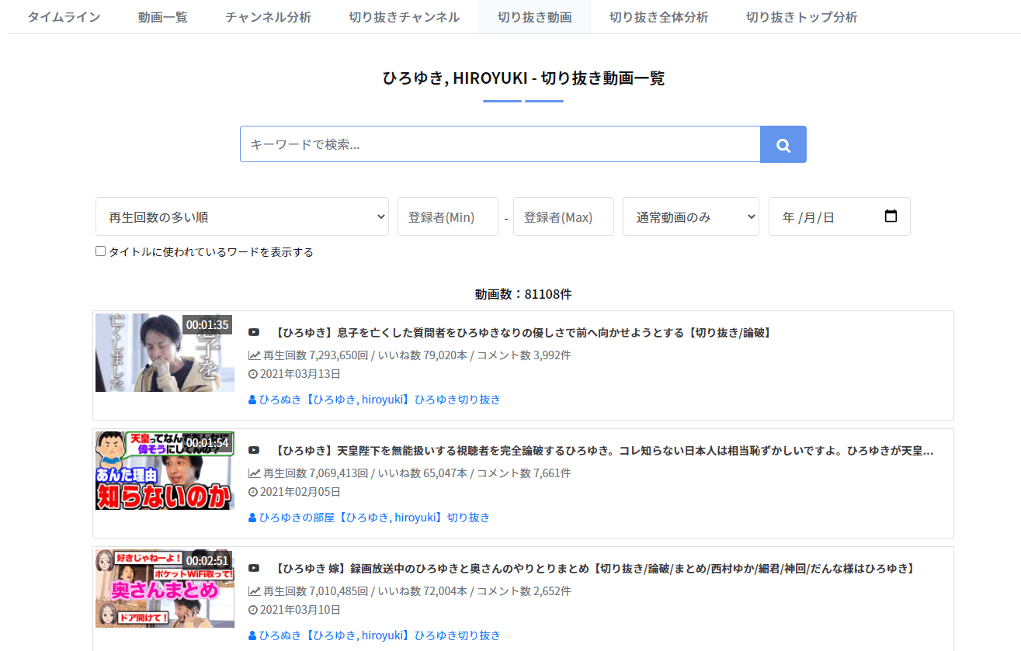
Task: Click the text コメント数 3,992件
Action: pos(524,355)
